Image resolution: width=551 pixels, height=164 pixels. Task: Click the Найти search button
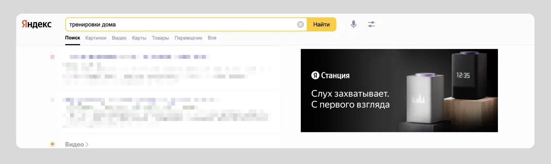click(321, 24)
